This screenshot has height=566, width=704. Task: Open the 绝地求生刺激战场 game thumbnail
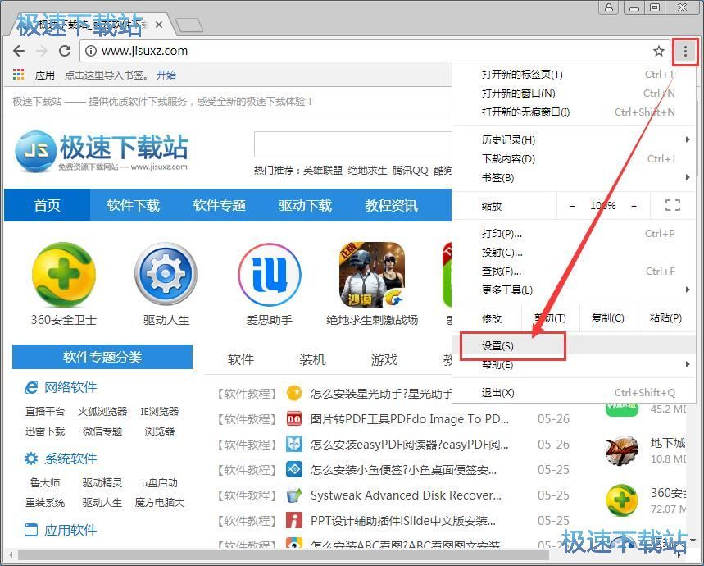point(372,275)
